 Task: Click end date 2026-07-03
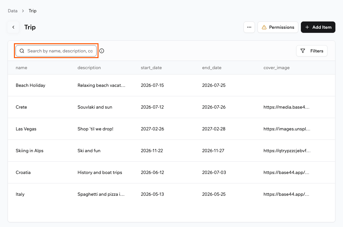(214, 172)
